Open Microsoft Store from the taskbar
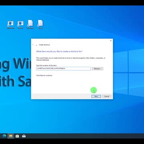The width and height of the screenshot is (144, 144). (x=17, y=136)
